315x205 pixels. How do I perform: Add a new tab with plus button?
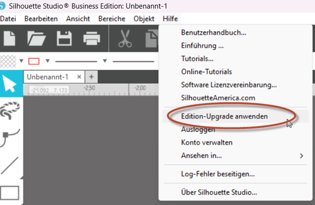click(x=91, y=77)
